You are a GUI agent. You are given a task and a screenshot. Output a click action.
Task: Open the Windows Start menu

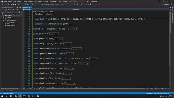[2, 96]
